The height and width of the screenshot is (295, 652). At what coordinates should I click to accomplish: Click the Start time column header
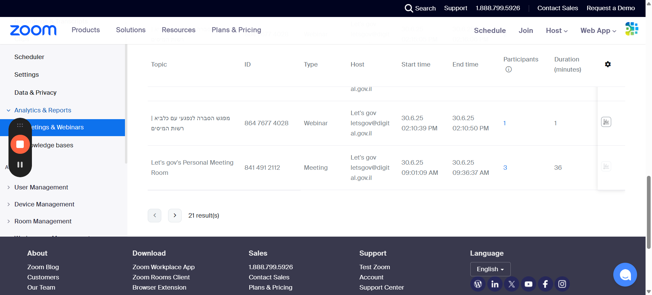tap(416, 64)
